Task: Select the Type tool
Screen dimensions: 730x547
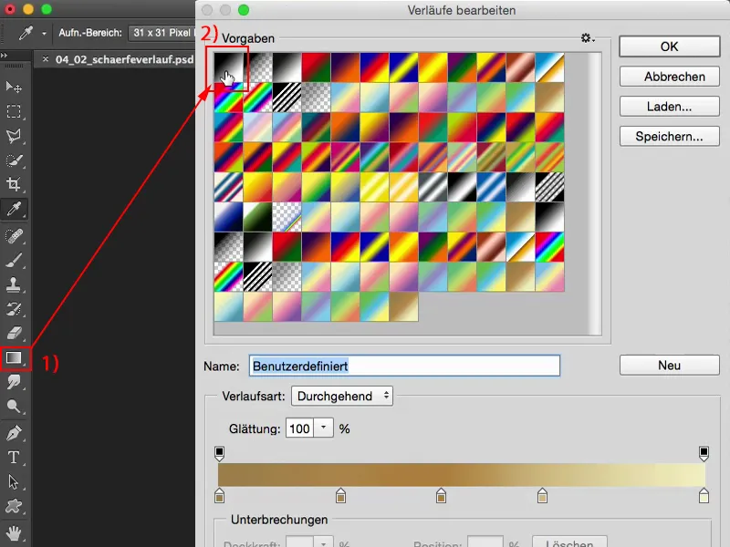Action: 14,458
